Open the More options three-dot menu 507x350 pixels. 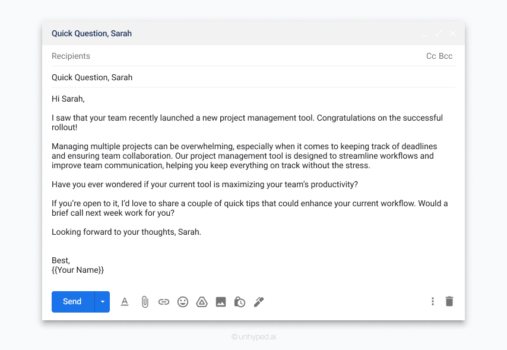pos(433,301)
